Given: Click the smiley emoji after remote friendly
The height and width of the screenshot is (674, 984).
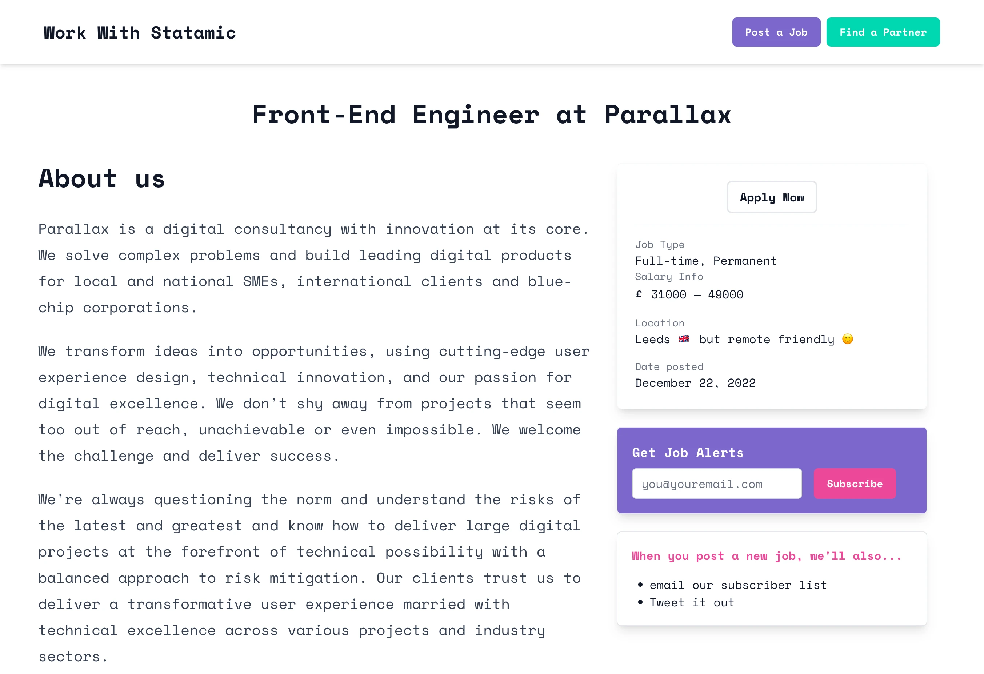Looking at the screenshot, I should [x=847, y=339].
